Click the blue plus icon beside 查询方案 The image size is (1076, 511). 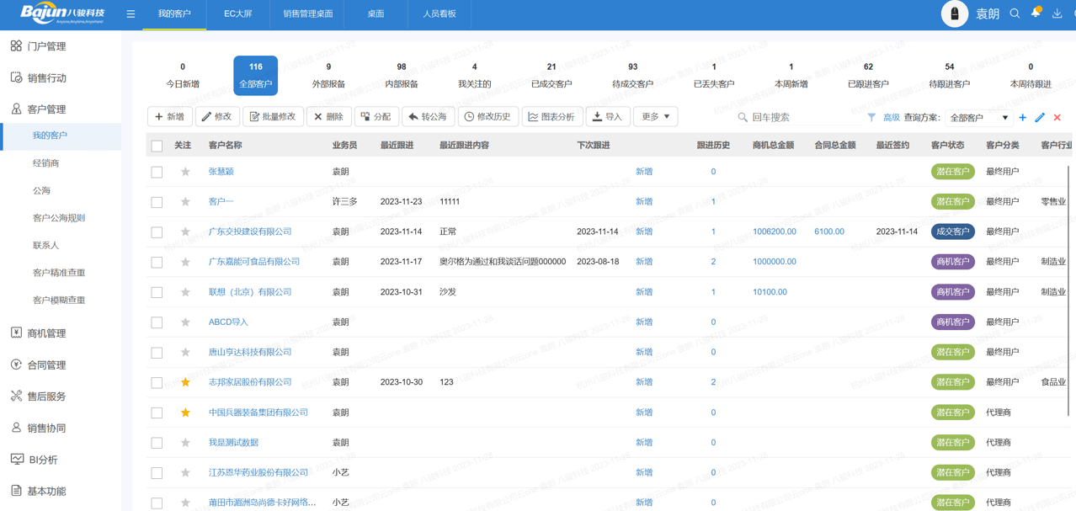pyautogui.click(x=1022, y=118)
